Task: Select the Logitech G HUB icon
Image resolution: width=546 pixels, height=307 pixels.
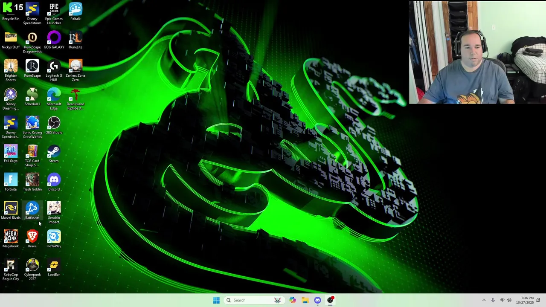Action: (x=54, y=70)
